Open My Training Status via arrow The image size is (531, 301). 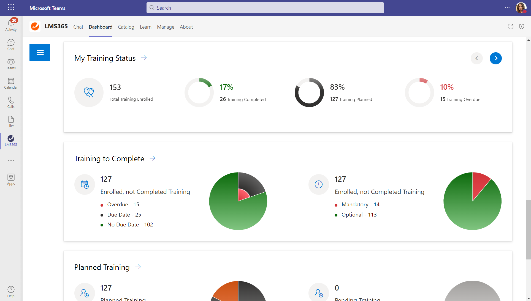144,58
